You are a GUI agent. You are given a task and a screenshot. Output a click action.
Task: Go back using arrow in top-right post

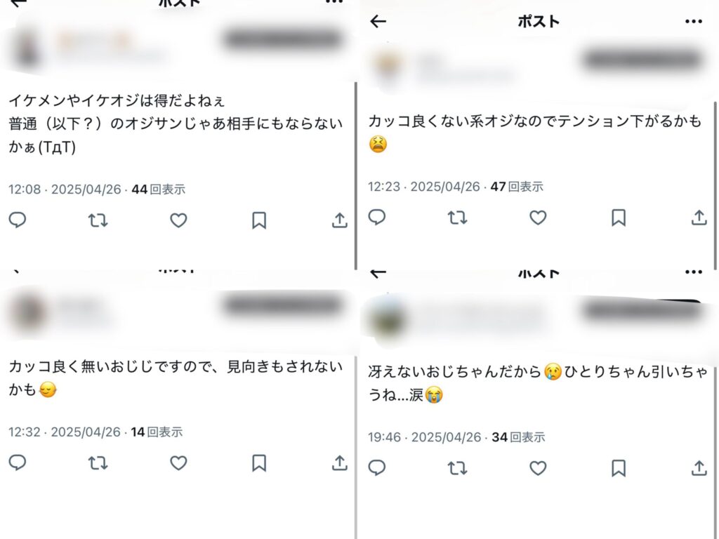[378, 21]
